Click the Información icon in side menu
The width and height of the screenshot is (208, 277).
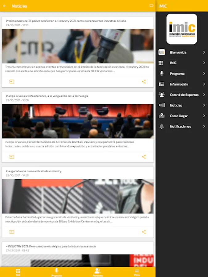tap(161, 84)
